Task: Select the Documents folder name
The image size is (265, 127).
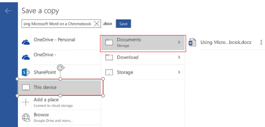Action: click(129, 40)
